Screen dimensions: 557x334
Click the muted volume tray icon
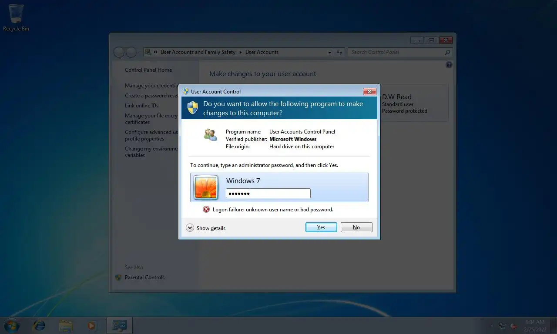click(513, 326)
